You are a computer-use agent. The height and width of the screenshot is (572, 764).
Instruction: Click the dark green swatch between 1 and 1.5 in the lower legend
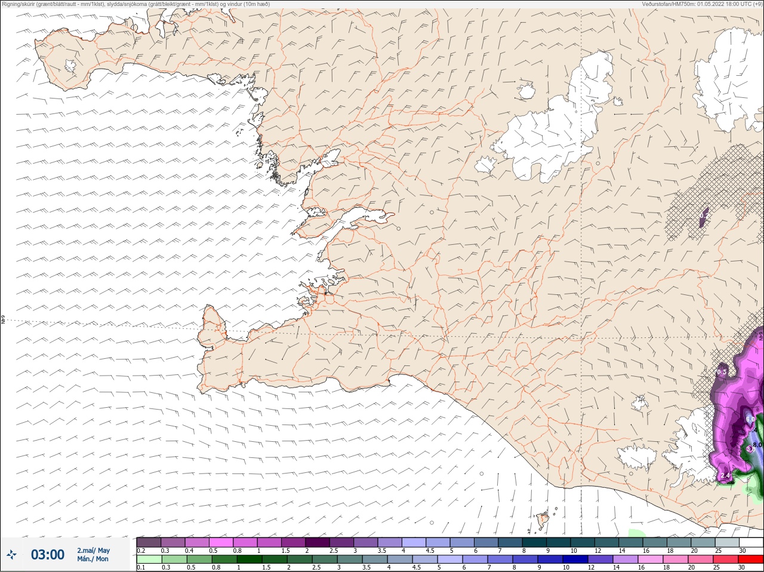(x=249, y=559)
